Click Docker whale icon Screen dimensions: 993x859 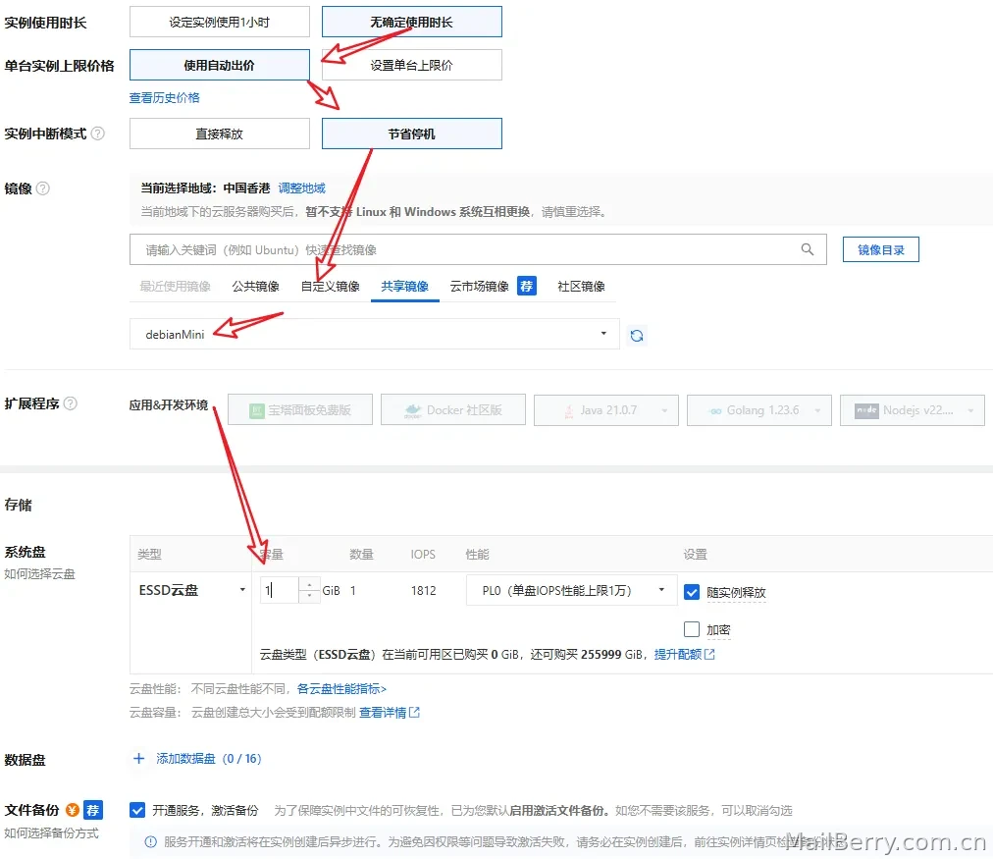(x=413, y=410)
